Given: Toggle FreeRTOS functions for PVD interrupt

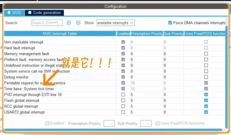Looking at the screenshot, I should coord(206,94).
